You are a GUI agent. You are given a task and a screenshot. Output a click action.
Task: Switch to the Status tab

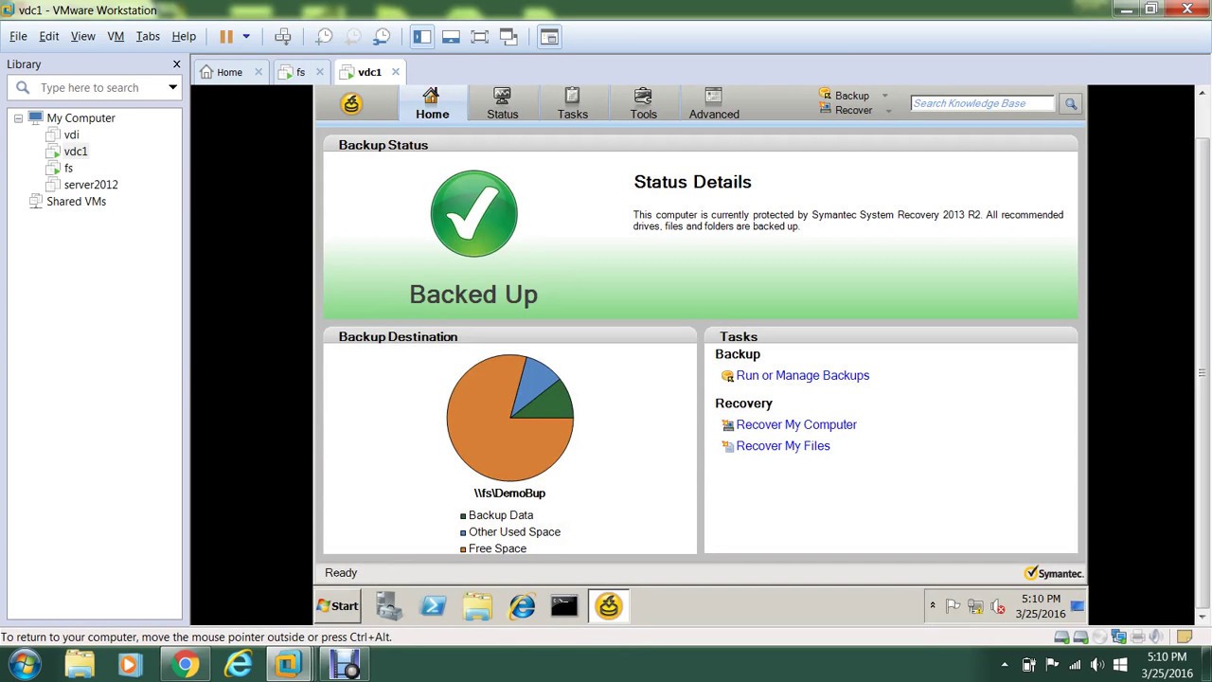(x=502, y=103)
